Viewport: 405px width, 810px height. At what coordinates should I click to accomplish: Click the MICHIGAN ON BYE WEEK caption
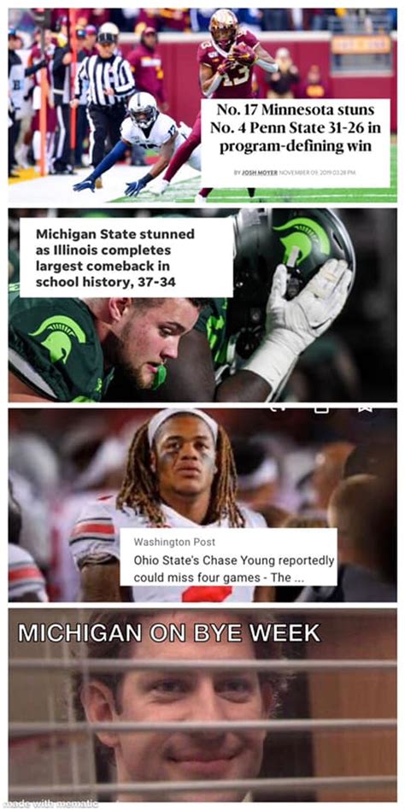click(169, 632)
